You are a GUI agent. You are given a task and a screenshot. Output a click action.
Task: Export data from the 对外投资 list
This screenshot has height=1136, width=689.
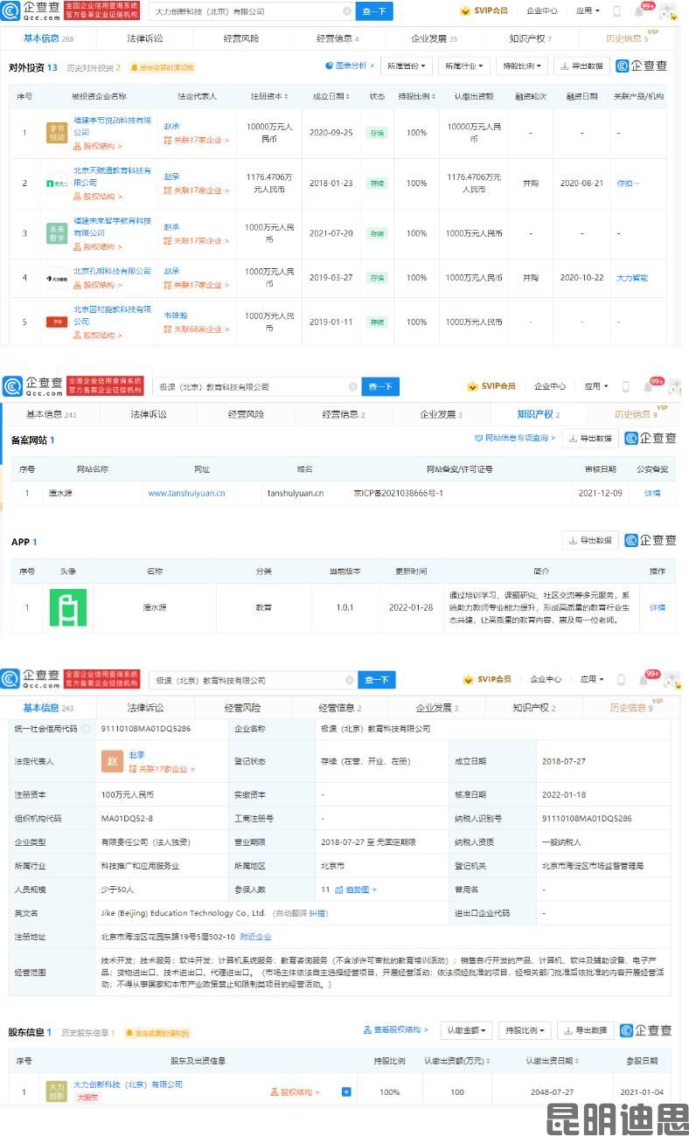581,66
